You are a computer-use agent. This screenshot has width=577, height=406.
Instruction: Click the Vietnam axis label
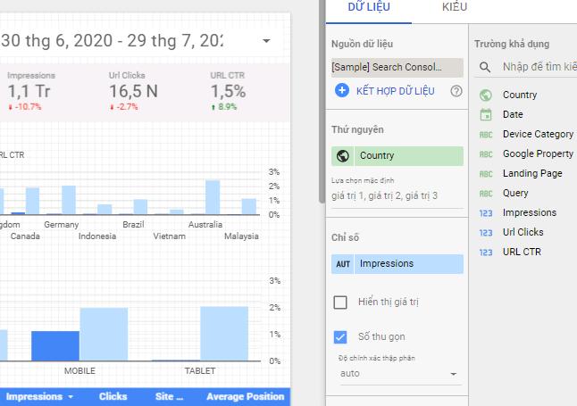(x=170, y=236)
